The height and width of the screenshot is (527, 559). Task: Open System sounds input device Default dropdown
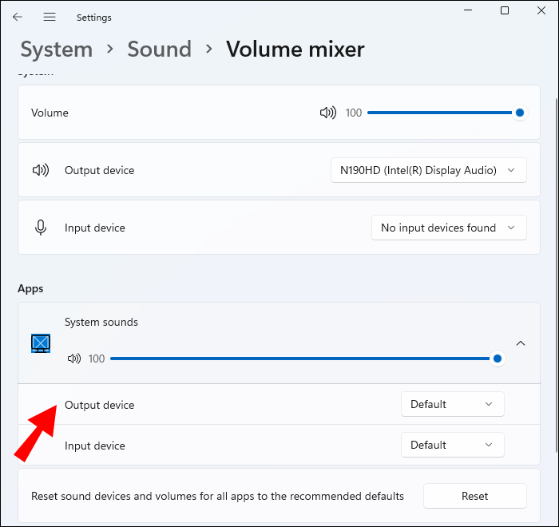(x=452, y=445)
